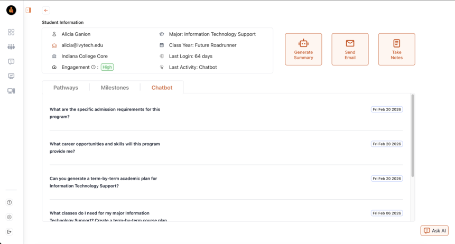Open the chatbot icon in sidebar
455x244 pixels.
(11, 61)
